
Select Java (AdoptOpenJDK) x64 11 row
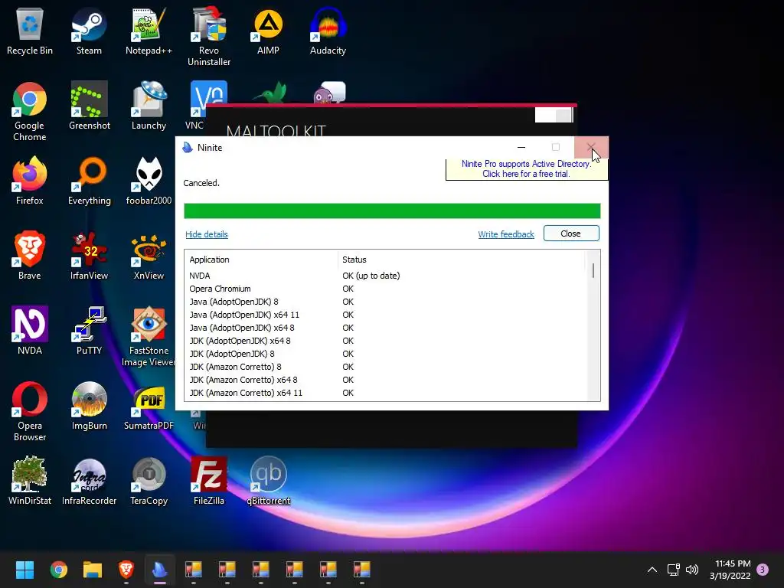click(x=385, y=315)
